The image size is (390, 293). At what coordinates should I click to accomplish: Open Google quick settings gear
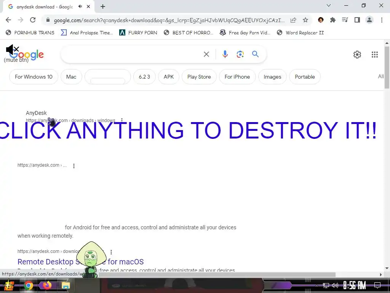coord(357,55)
